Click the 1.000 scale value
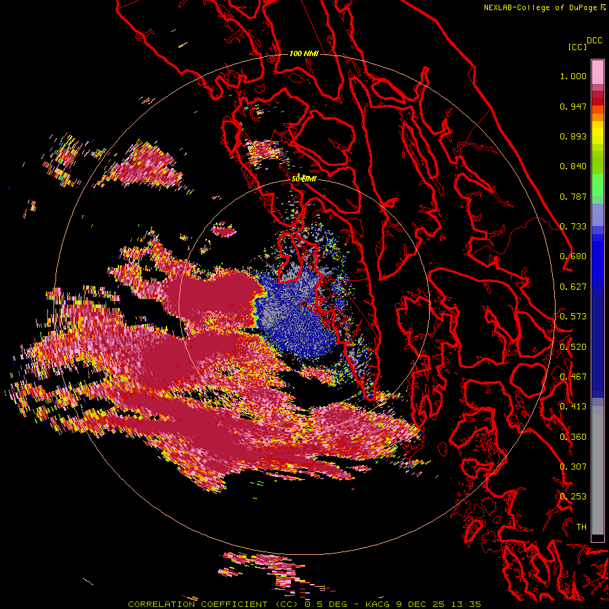 [x=573, y=76]
